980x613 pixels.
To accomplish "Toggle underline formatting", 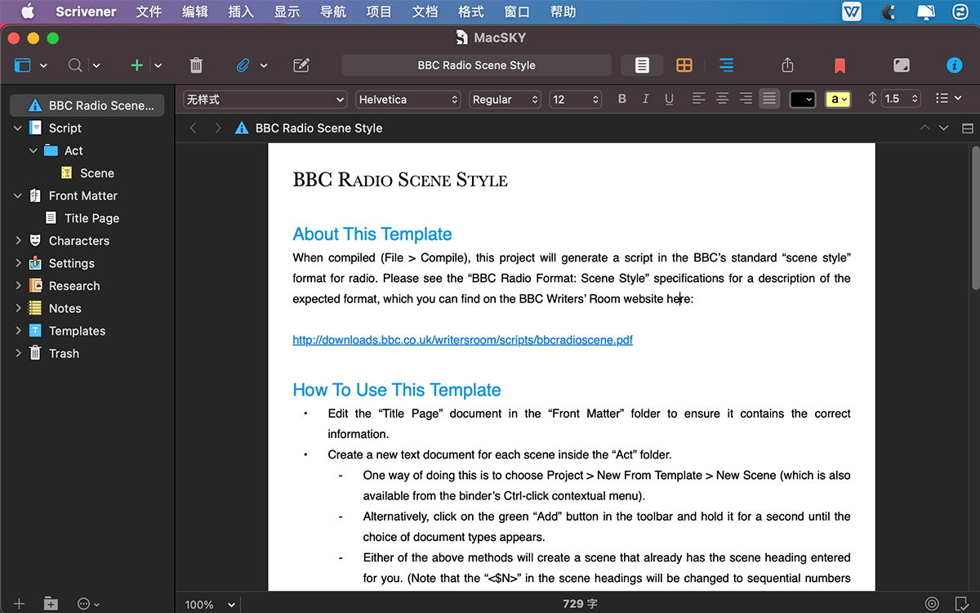I will click(x=670, y=99).
